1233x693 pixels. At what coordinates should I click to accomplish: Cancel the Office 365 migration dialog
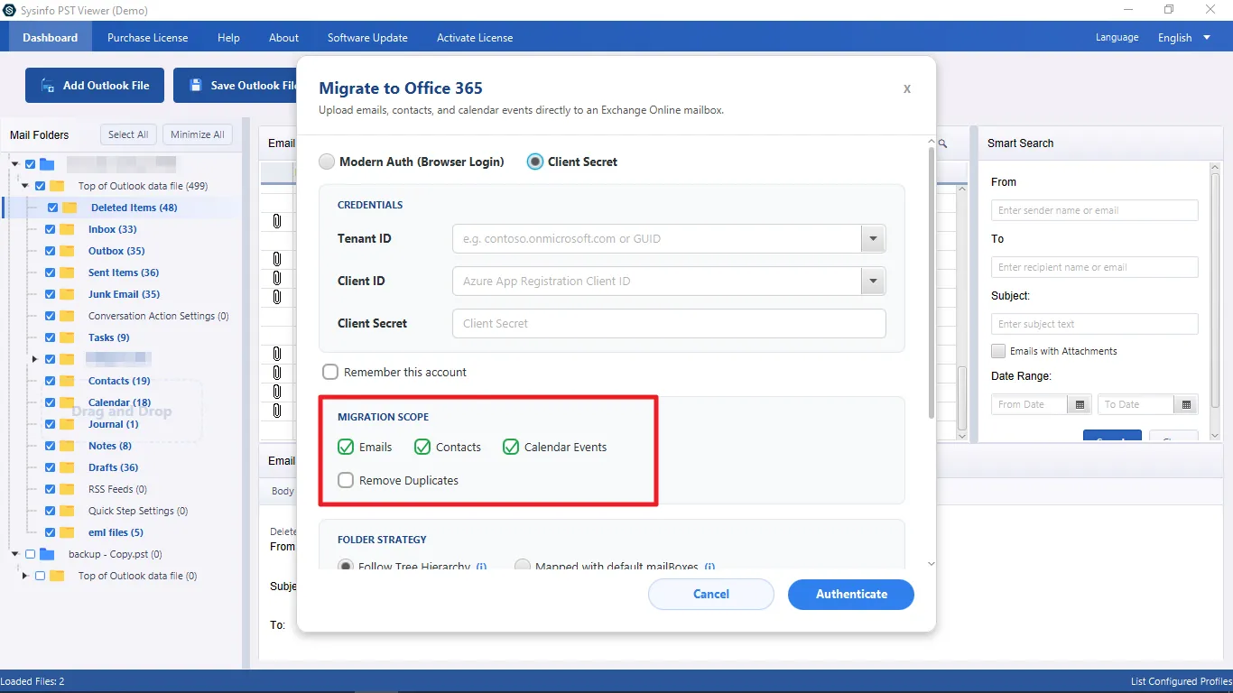pyautogui.click(x=711, y=594)
